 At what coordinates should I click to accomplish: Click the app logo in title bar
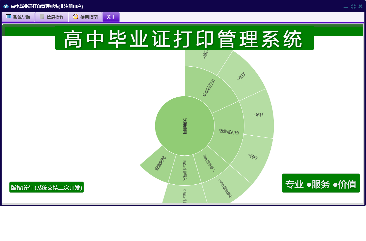pyautogui.click(x=6, y=6)
